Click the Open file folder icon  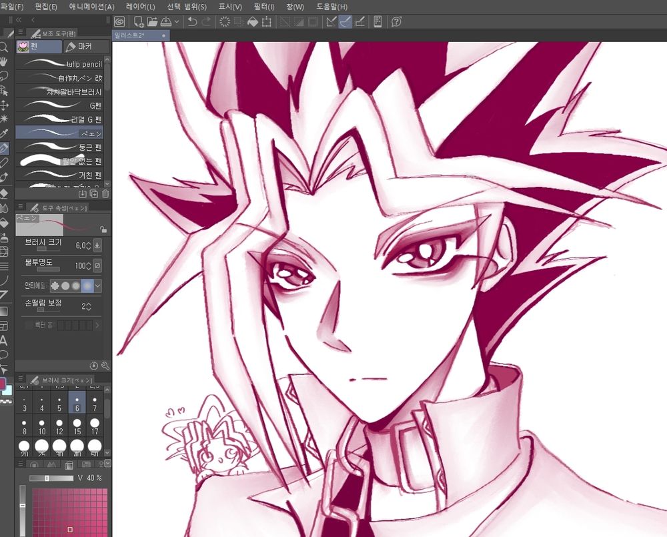pyautogui.click(x=152, y=21)
